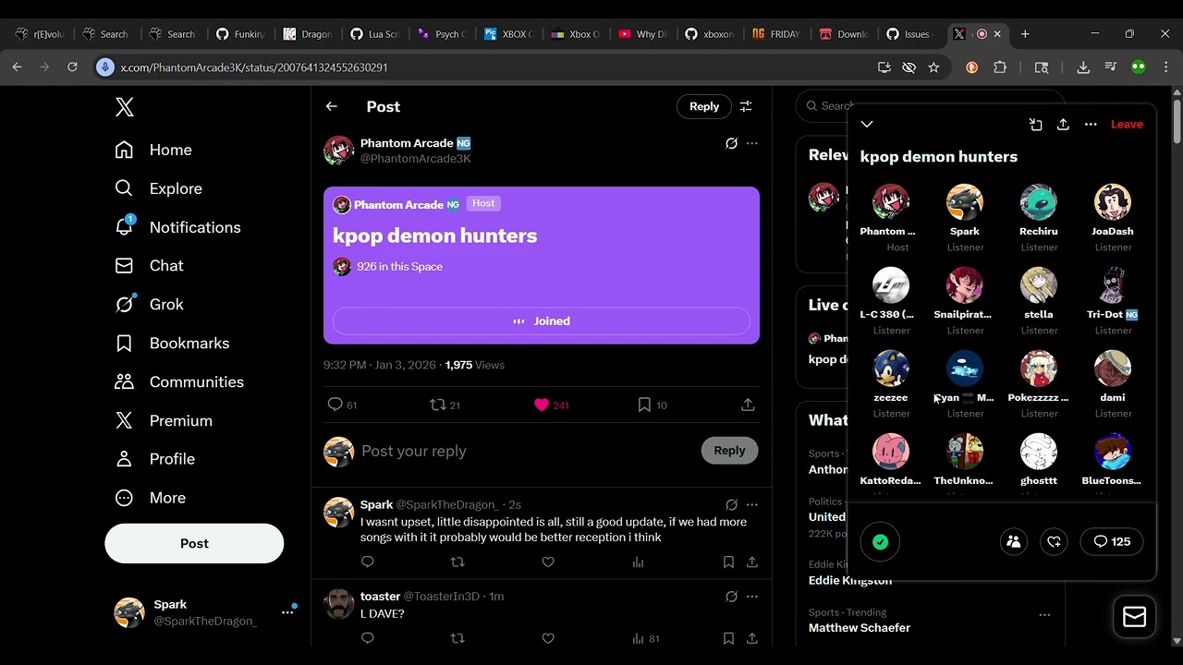Open the Space guests people icon
Screen dimensions: 1183x665
tap(1014, 543)
